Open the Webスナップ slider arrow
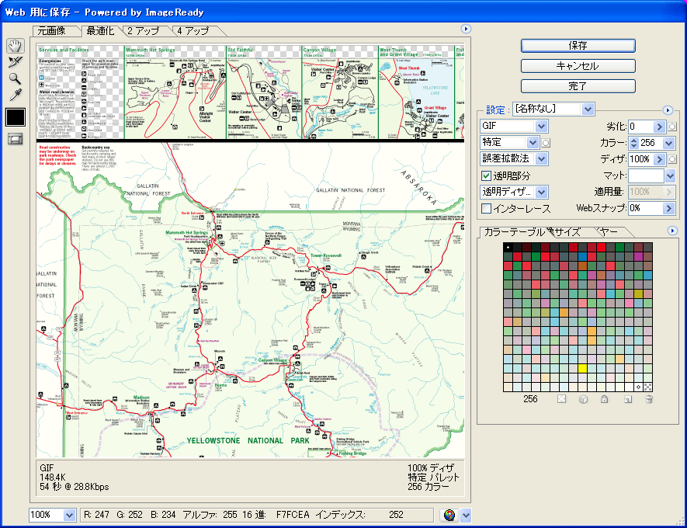687x528 pixels. coord(669,208)
